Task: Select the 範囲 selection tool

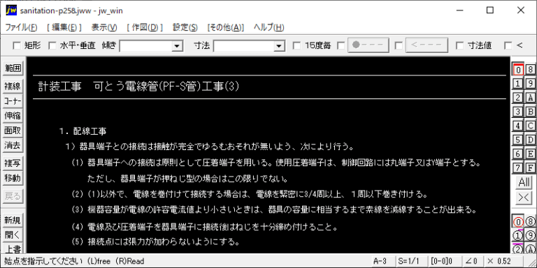Action: tap(13, 68)
